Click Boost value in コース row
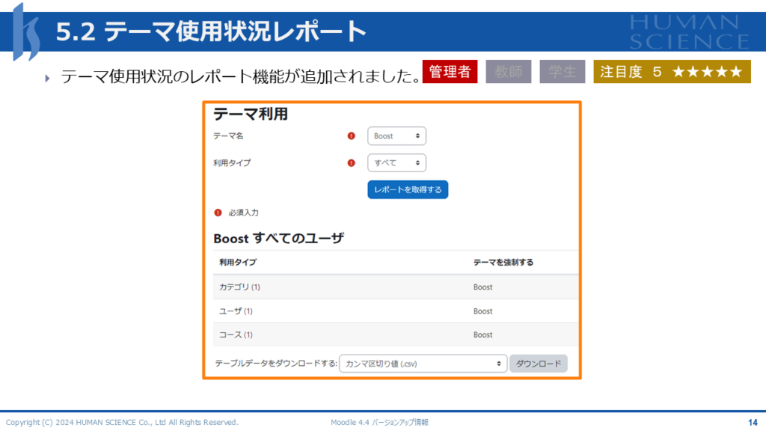 pyautogui.click(x=482, y=334)
